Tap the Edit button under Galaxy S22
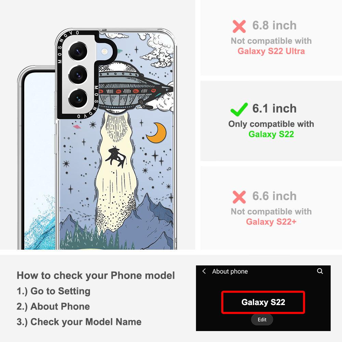Image resolution: width=342 pixels, height=342 pixels. coord(262,319)
